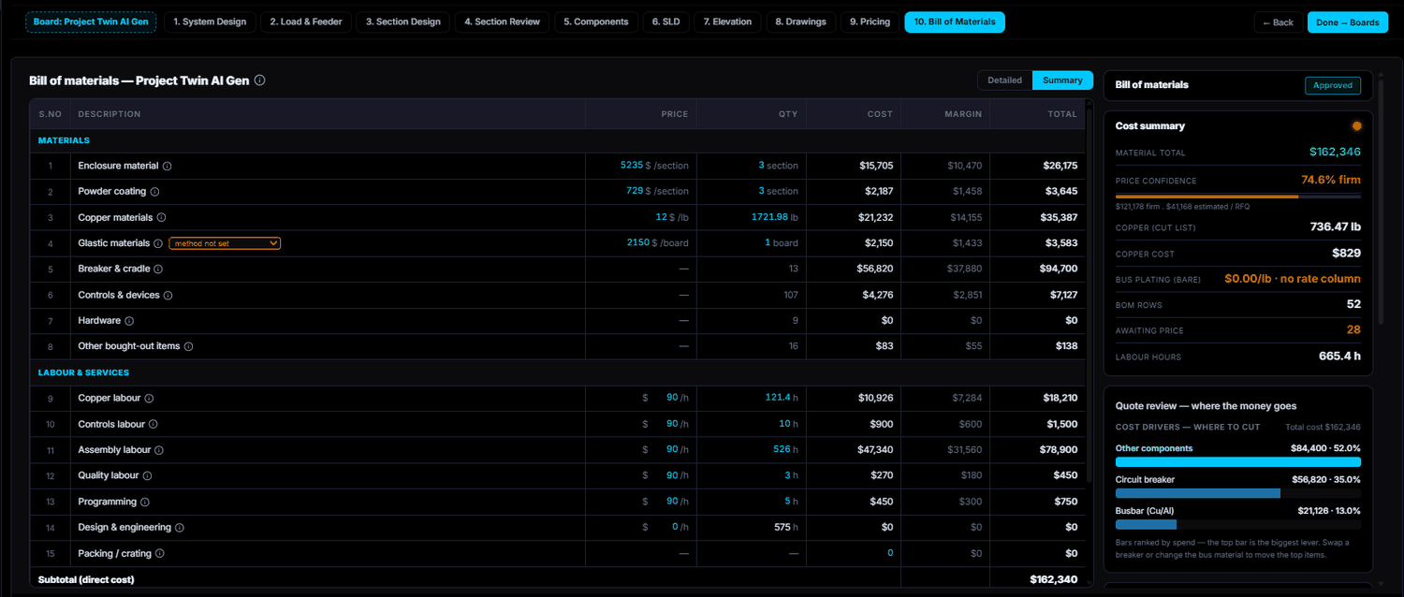Click Done → Boards button
This screenshot has width=1404, height=597.
pyautogui.click(x=1348, y=22)
